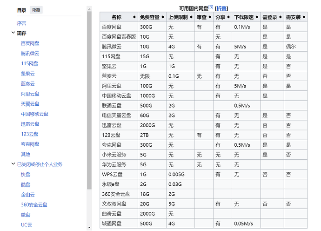Sort table by 上传限制 column arrows
Screen dimensions: 321x231
tap(191, 17)
